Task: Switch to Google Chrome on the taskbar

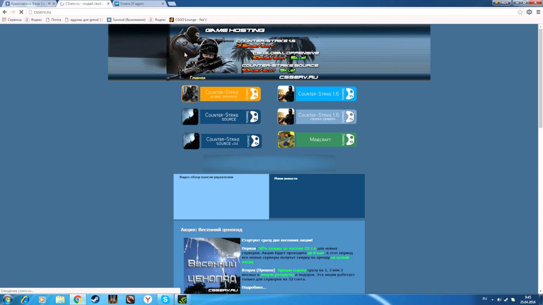Action: (77, 299)
